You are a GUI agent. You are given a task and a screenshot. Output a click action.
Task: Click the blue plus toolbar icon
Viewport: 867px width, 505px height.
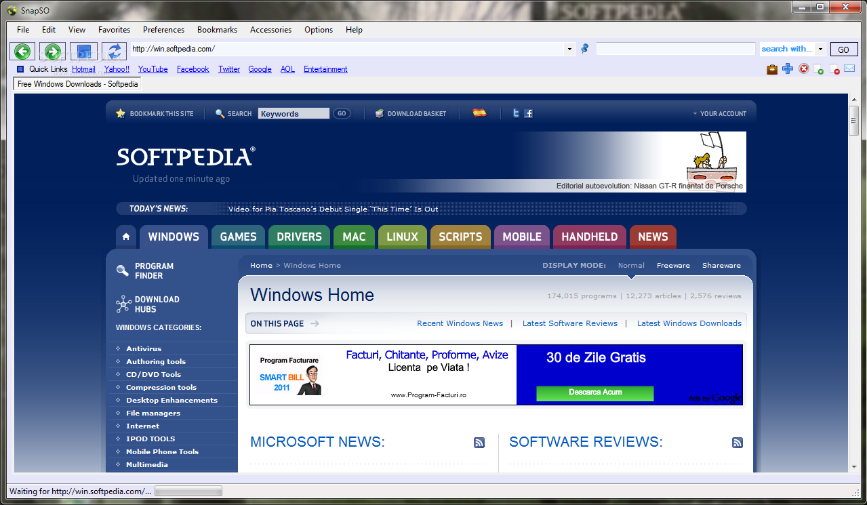[788, 69]
